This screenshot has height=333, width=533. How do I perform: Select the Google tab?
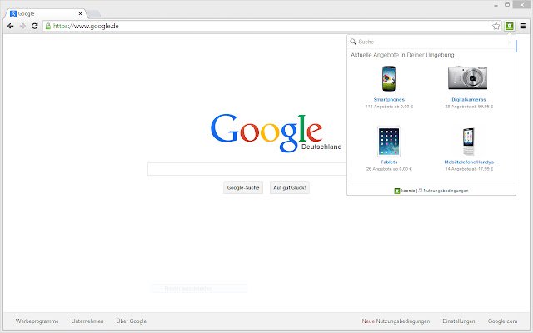coord(46,13)
